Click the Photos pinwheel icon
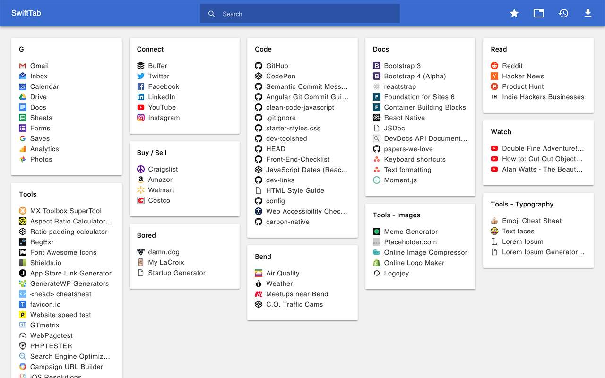Image resolution: width=605 pixels, height=378 pixels. tap(23, 159)
